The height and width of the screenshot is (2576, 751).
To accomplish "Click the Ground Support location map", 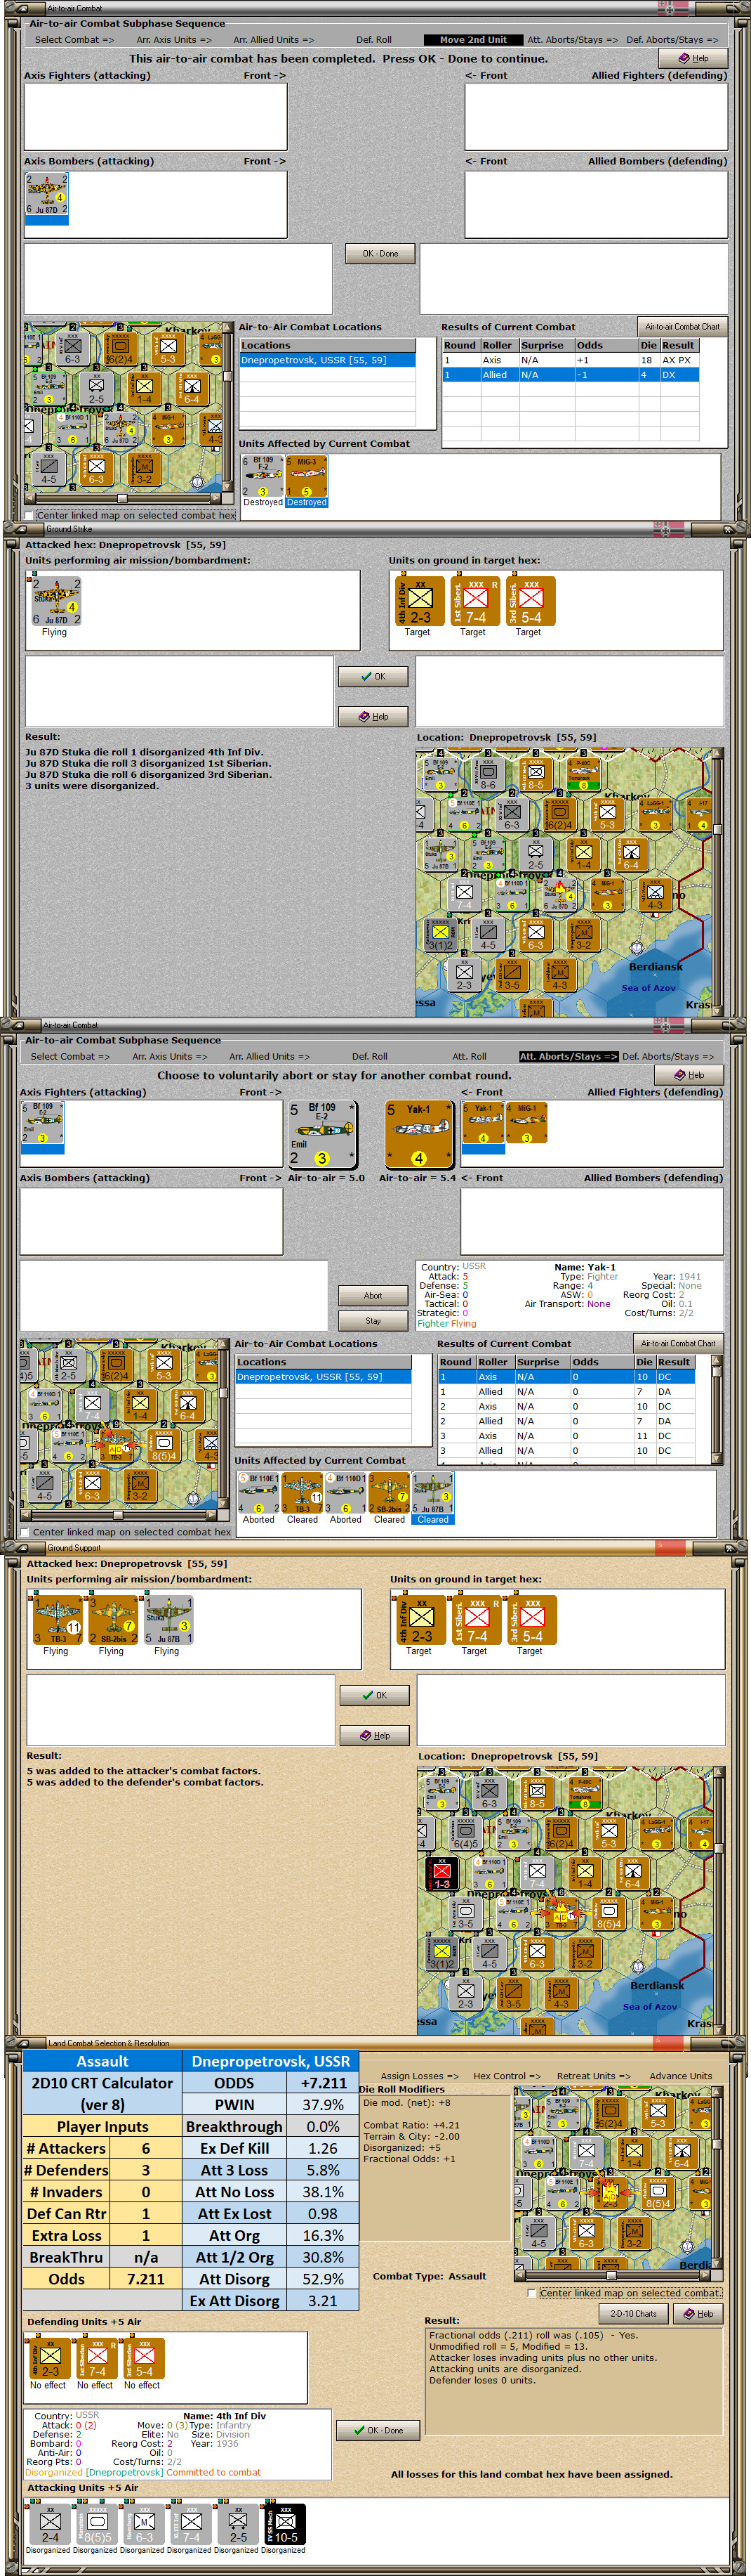I will coord(566,1900).
